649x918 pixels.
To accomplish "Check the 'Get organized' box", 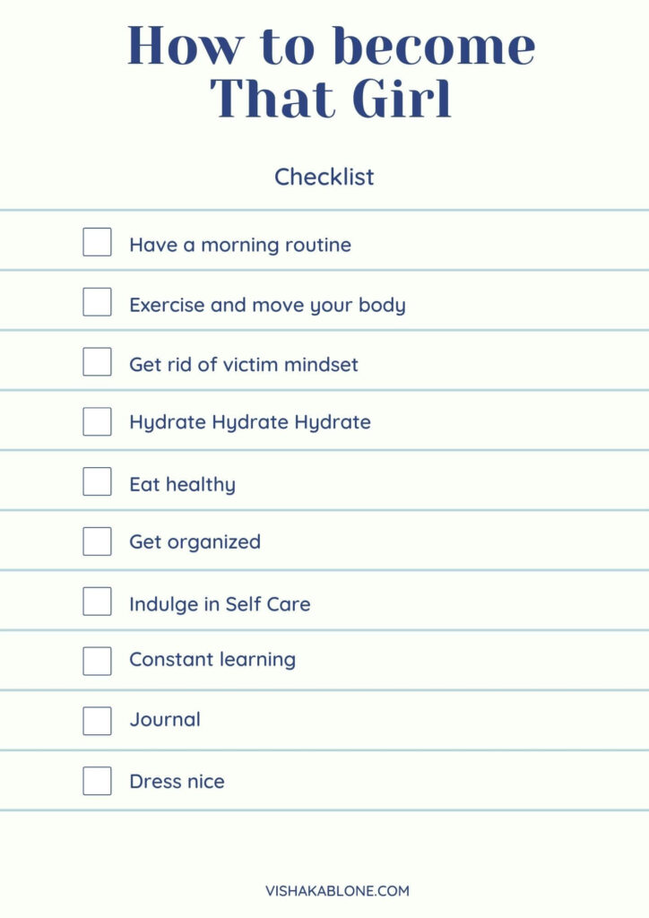I will tap(97, 541).
